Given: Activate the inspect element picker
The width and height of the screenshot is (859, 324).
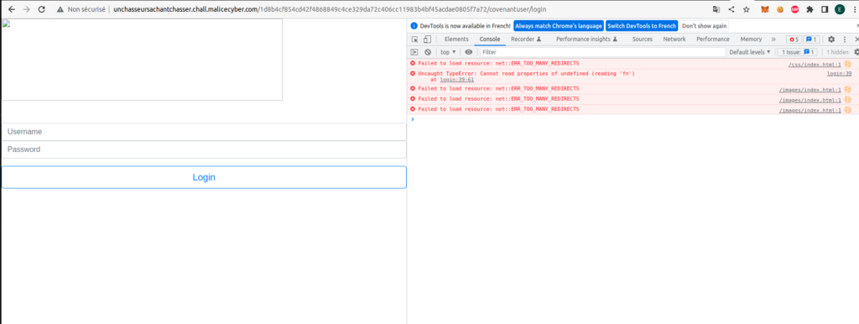Looking at the screenshot, I should coord(414,39).
